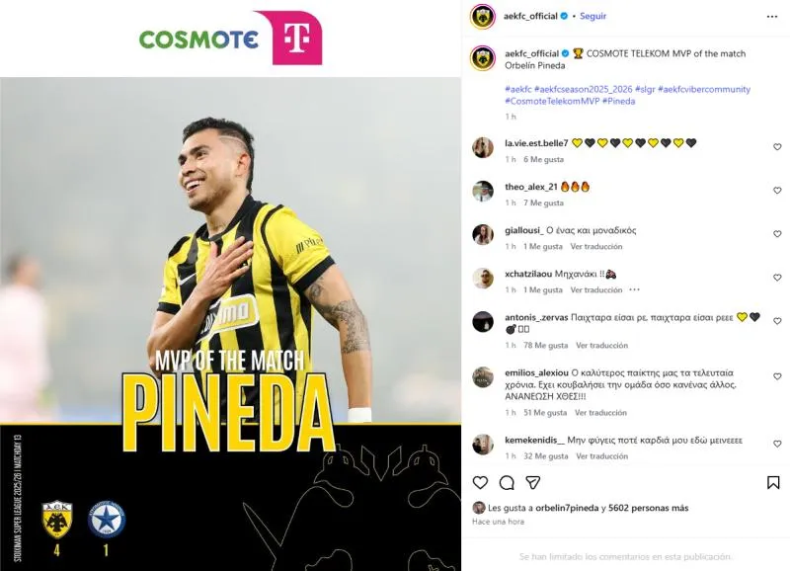Like the kemekenidis__ comment heart

coord(777,444)
